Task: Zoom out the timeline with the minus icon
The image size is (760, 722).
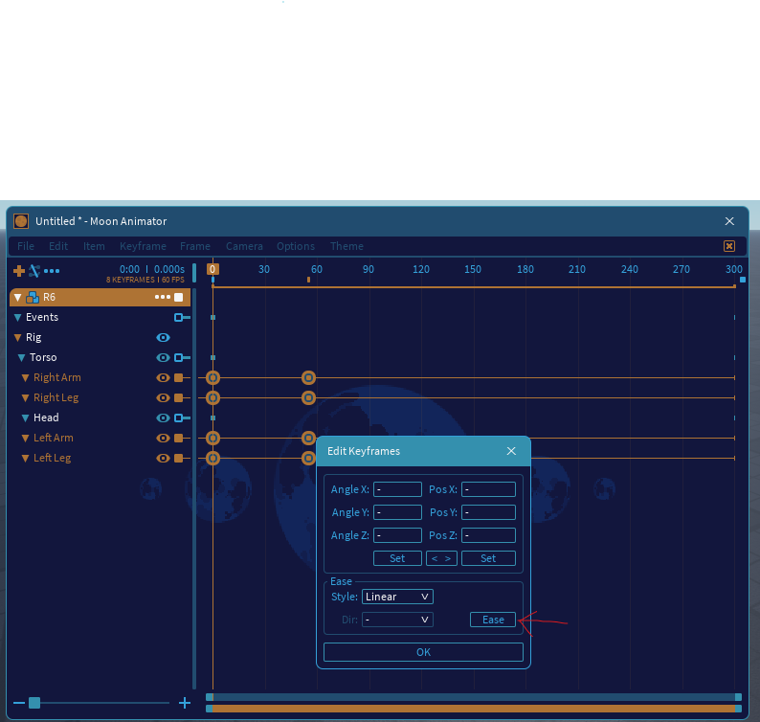Action: point(19,703)
